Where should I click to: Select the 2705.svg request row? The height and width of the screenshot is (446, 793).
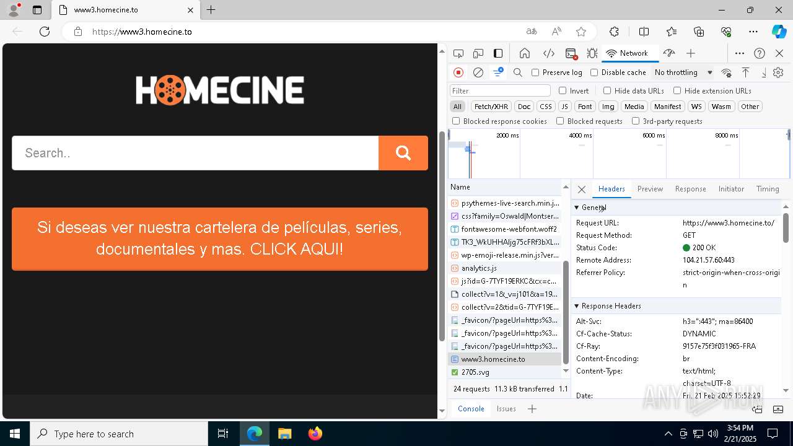coord(505,372)
